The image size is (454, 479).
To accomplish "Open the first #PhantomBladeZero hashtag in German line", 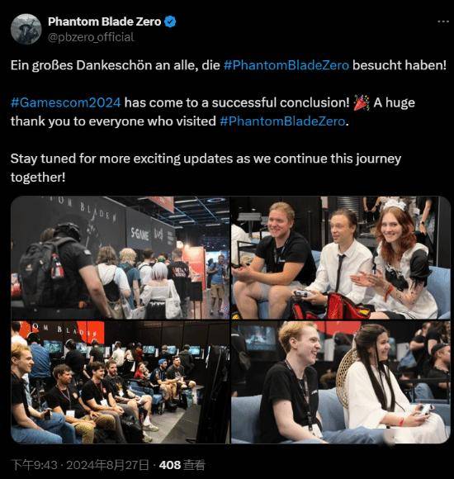I will pos(286,65).
